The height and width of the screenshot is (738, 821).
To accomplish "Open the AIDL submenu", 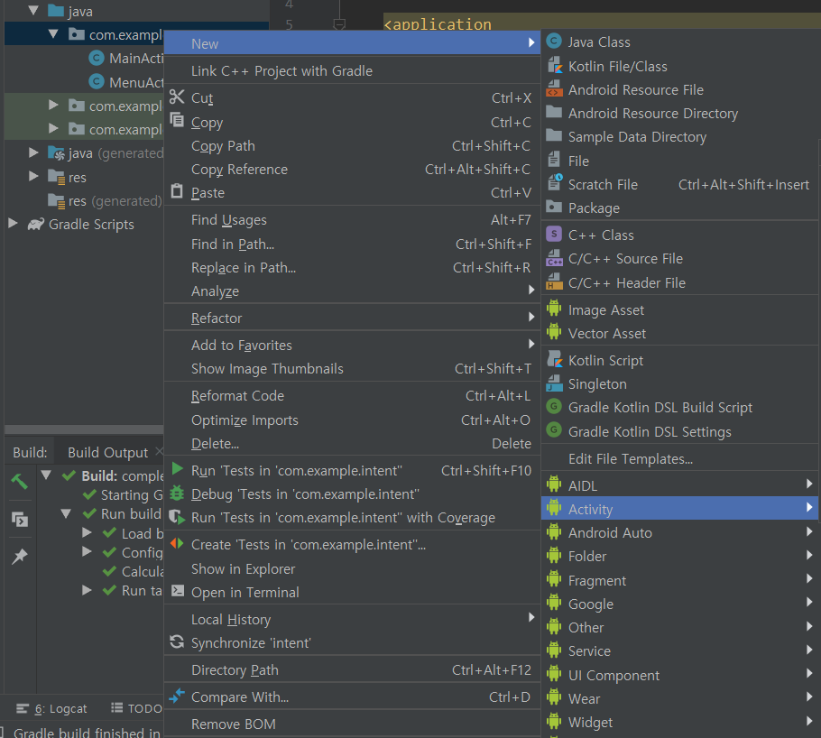I will (x=679, y=485).
